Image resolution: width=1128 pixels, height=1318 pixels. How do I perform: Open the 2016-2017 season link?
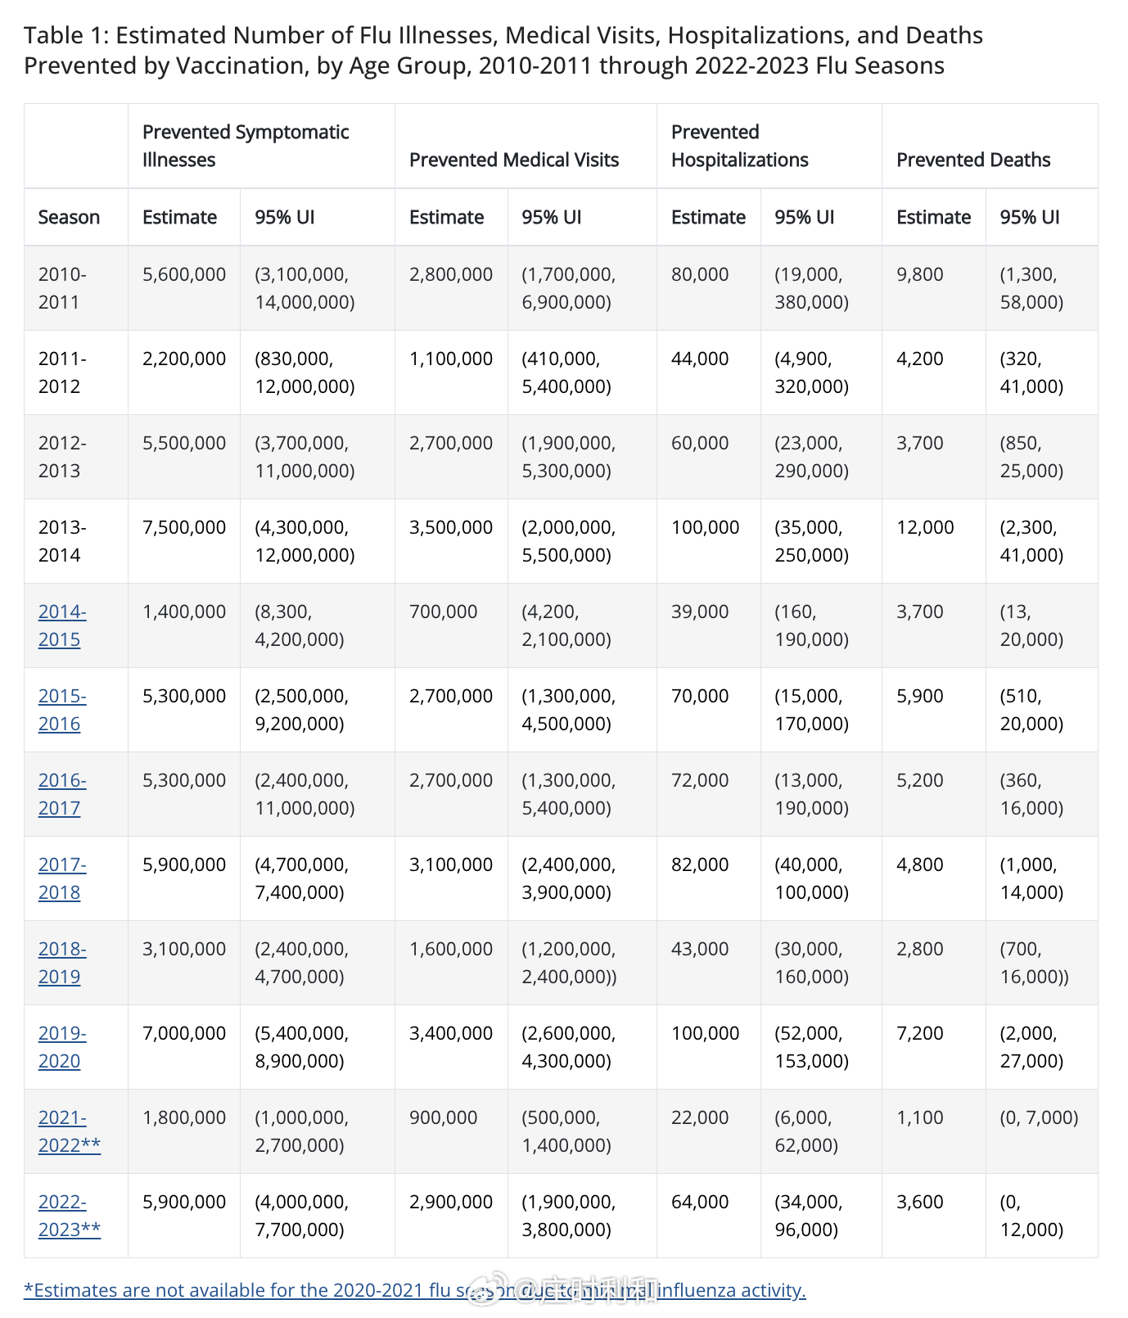62,794
